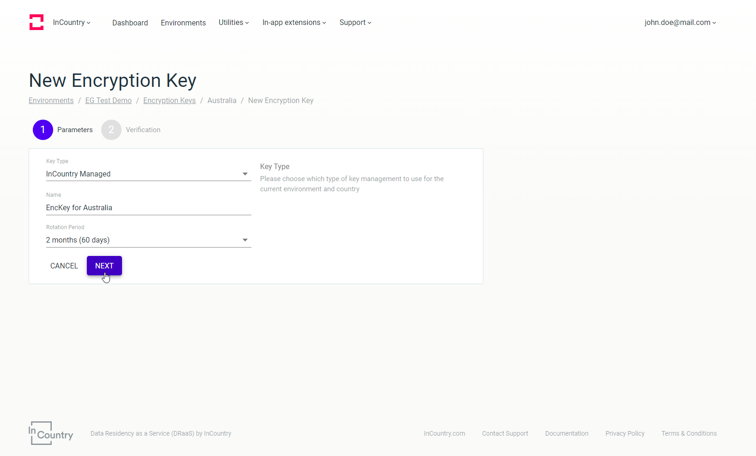Expand the Utilities menu
Image resolution: width=756 pixels, height=456 pixels.
point(233,22)
